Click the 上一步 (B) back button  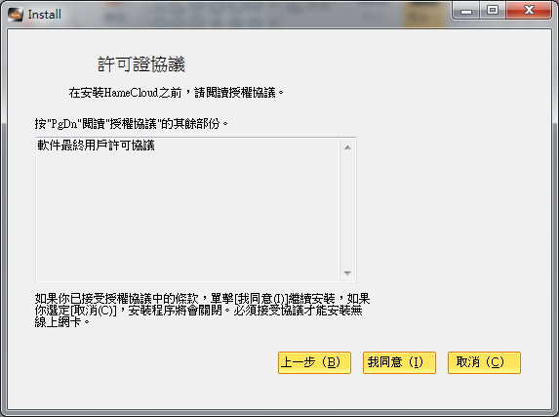[x=314, y=362]
